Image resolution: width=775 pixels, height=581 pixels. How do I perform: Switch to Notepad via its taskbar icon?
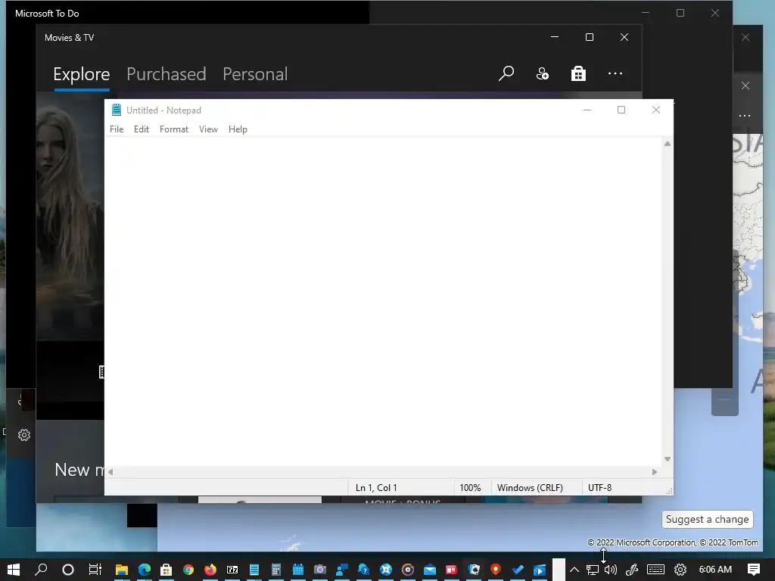click(x=254, y=570)
